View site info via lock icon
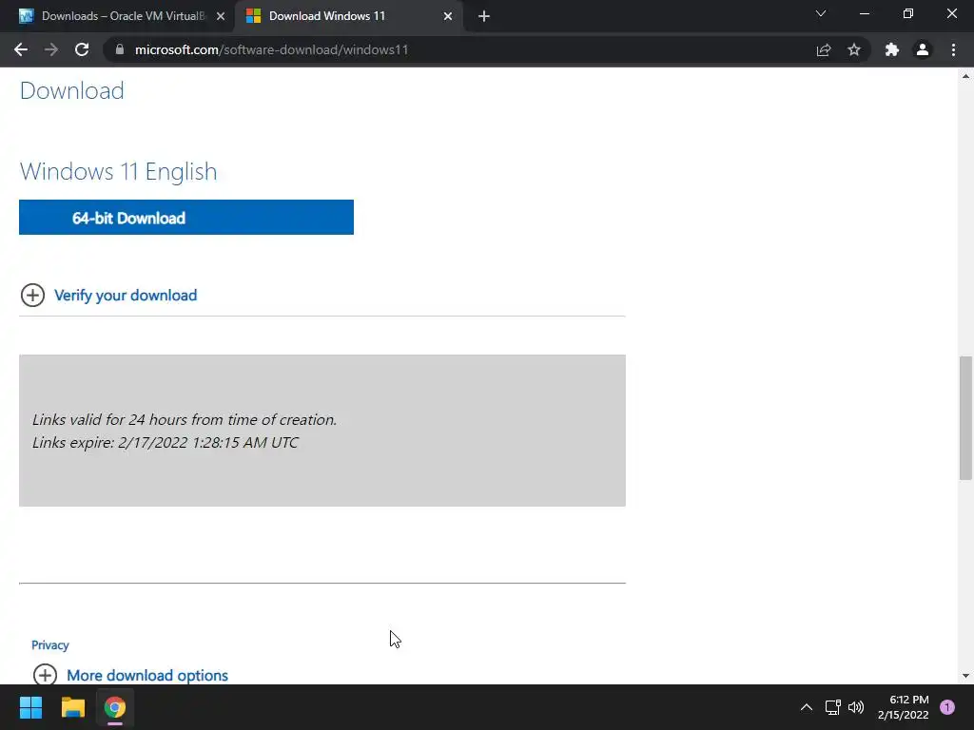The image size is (974, 730). pyautogui.click(x=120, y=49)
